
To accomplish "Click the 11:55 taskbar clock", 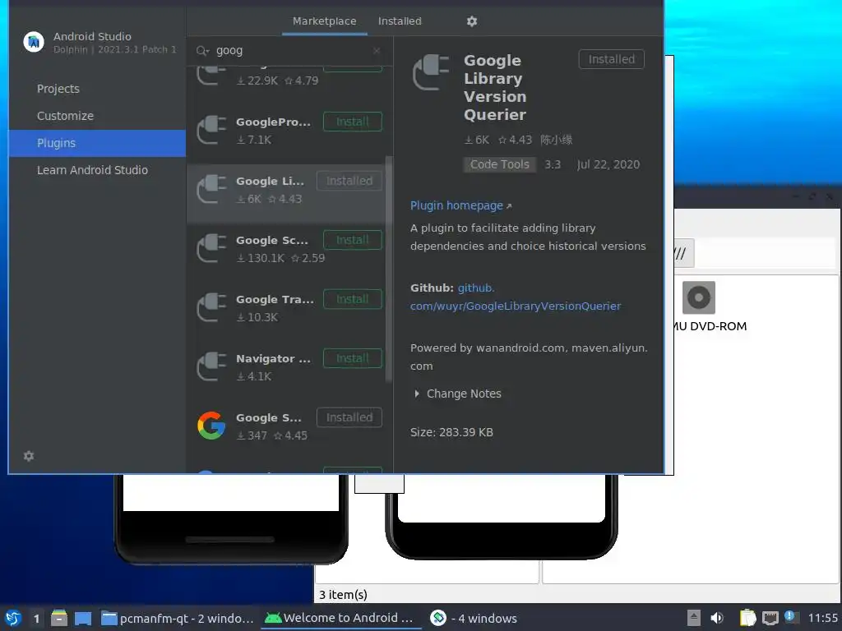I will [822, 618].
